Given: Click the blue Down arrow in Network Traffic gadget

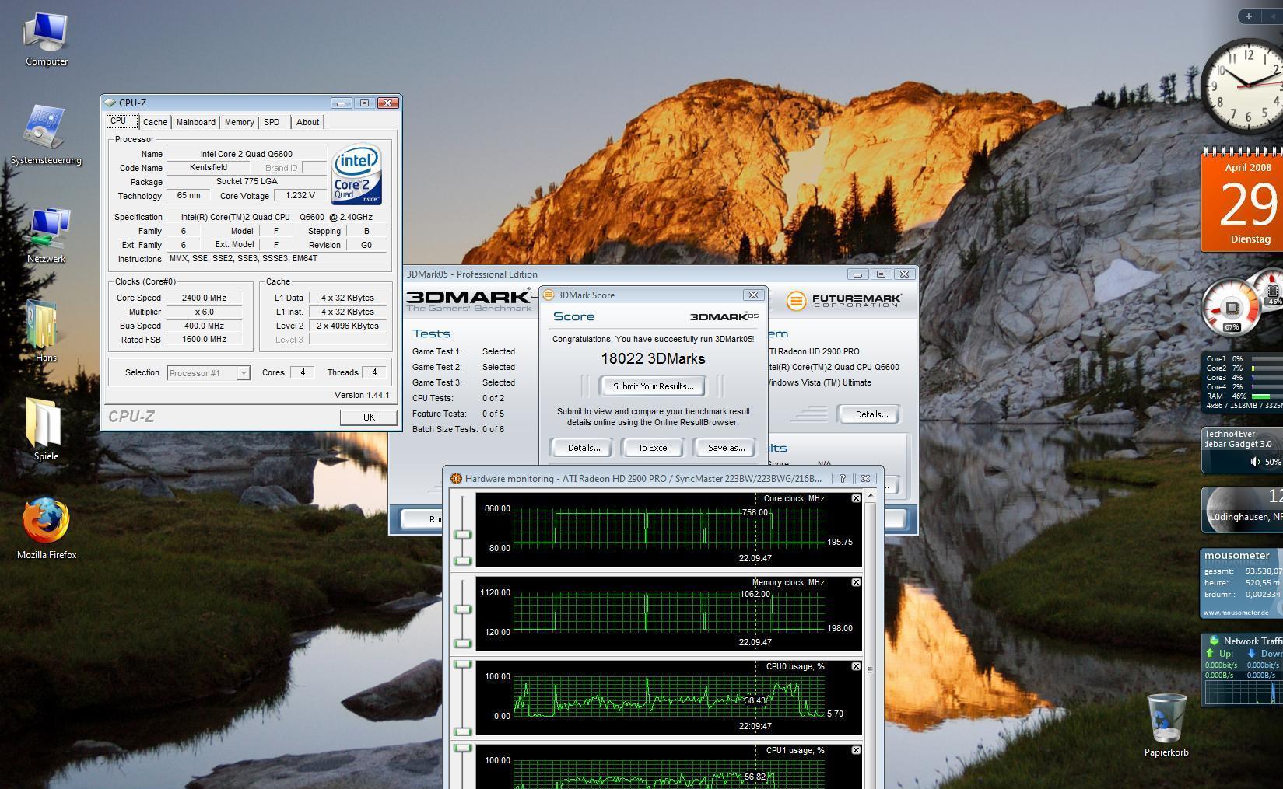Looking at the screenshot, I should pyautogui.click(x=1252, y=654).
